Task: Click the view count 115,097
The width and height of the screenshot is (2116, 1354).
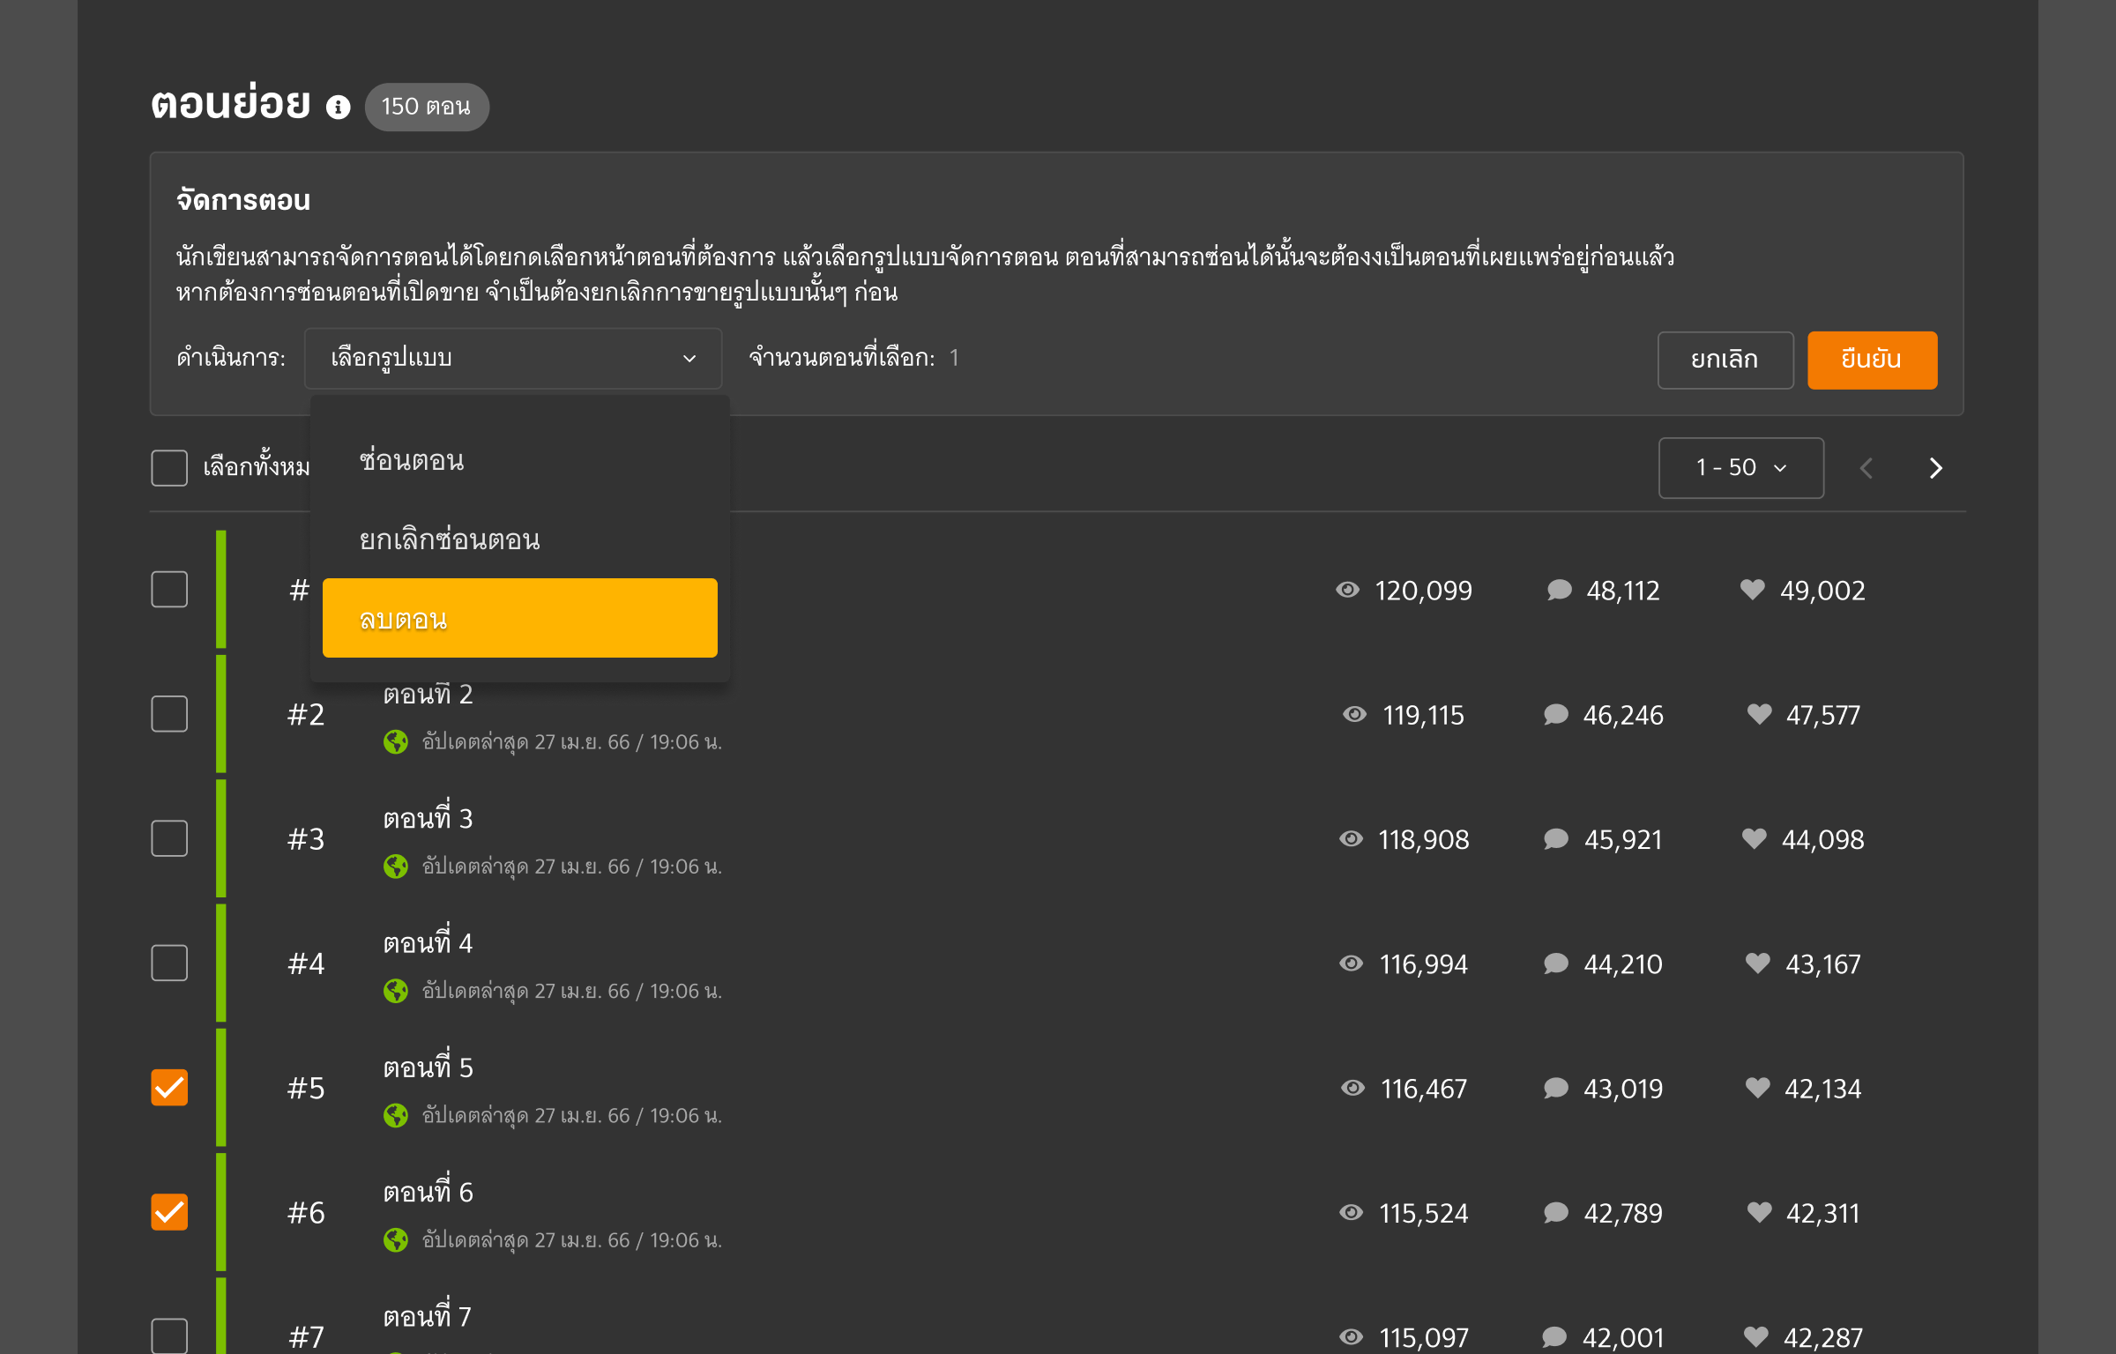Action: point(1424,1338)
